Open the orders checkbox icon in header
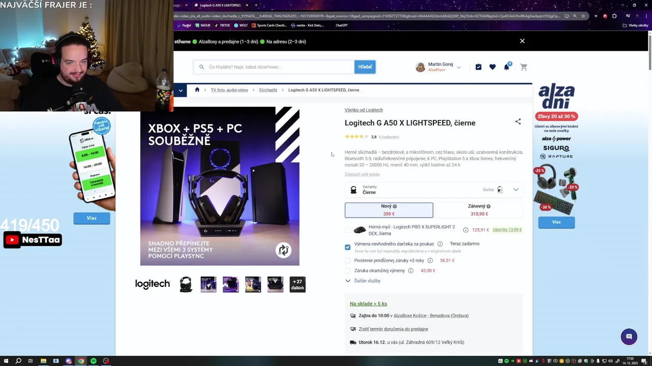The image size is (652, 366). click(478, 67)
